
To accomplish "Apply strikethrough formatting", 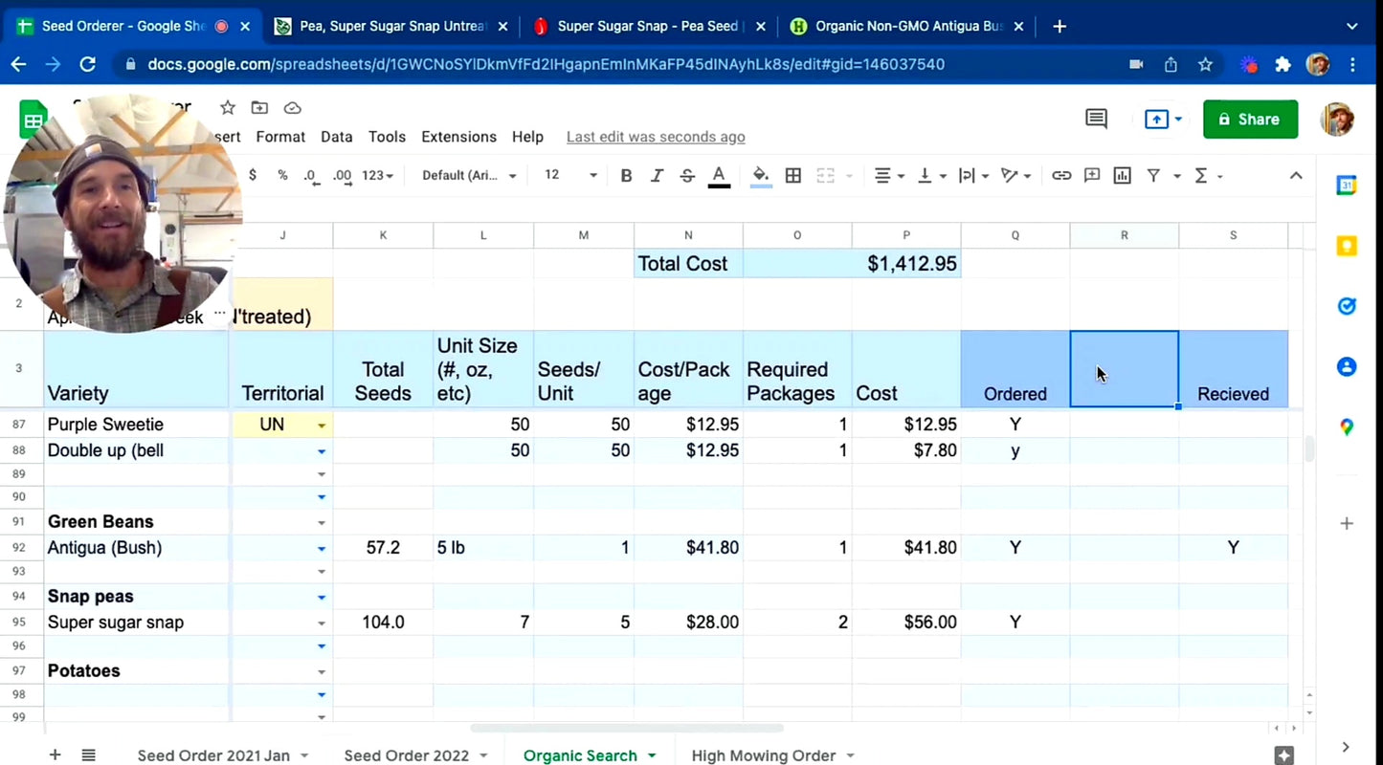I will pos(687,175).
